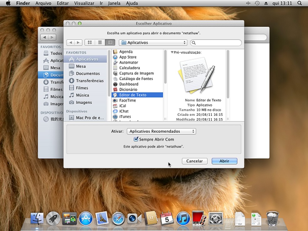Click the App Store icon in file list
Screen dimensions: 308x231
pos(115,57)
